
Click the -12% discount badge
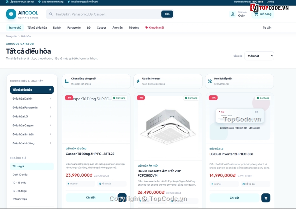pos(213,98)
